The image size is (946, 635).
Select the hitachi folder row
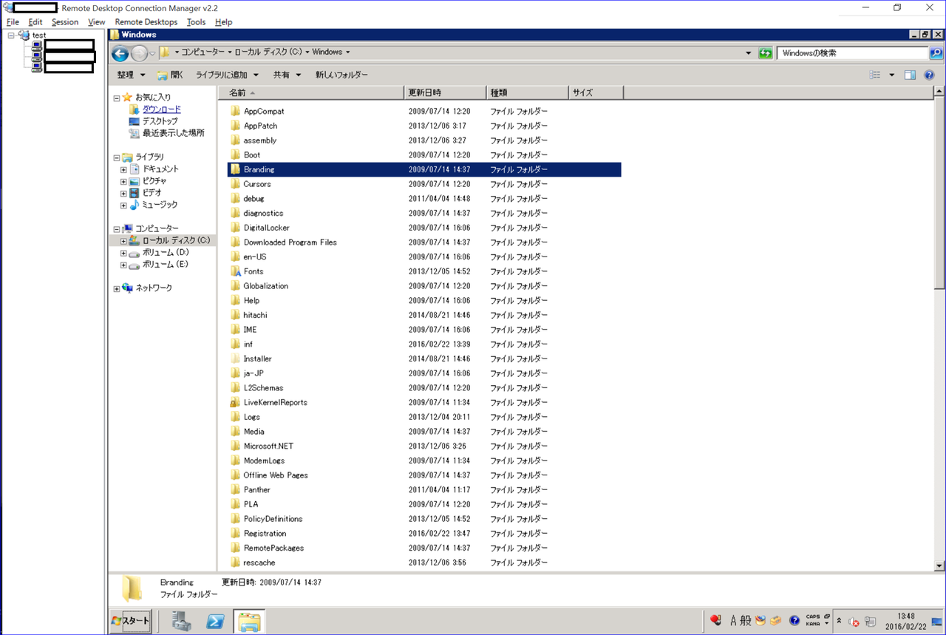[424, 315]
